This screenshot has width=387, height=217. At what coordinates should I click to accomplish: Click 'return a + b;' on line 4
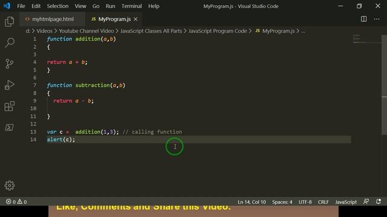coord(67,62)
